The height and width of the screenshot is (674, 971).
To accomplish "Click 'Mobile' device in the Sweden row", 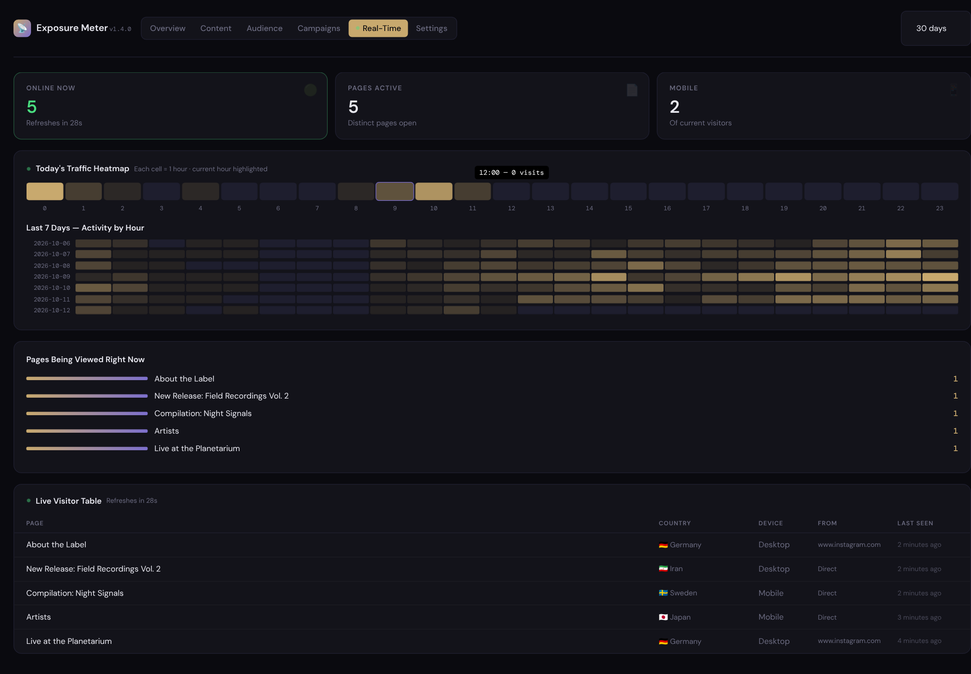I will [771, 593].
